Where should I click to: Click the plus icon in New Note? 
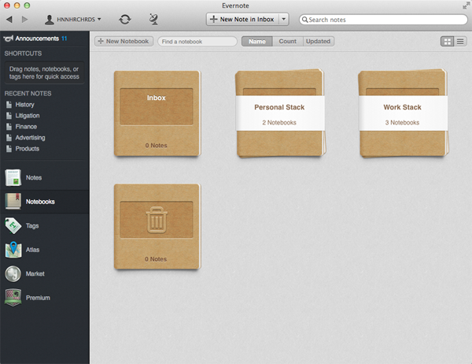click(213, 19)
